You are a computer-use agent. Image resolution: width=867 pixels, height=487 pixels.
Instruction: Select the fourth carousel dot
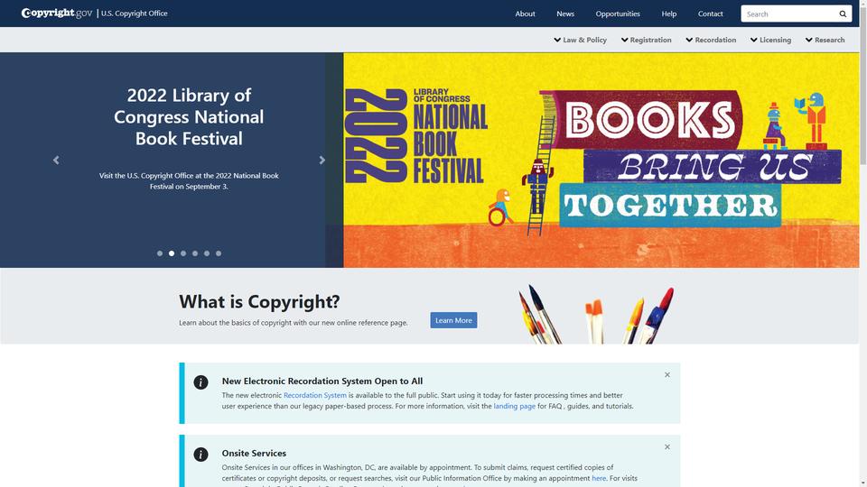coord(195,253)
